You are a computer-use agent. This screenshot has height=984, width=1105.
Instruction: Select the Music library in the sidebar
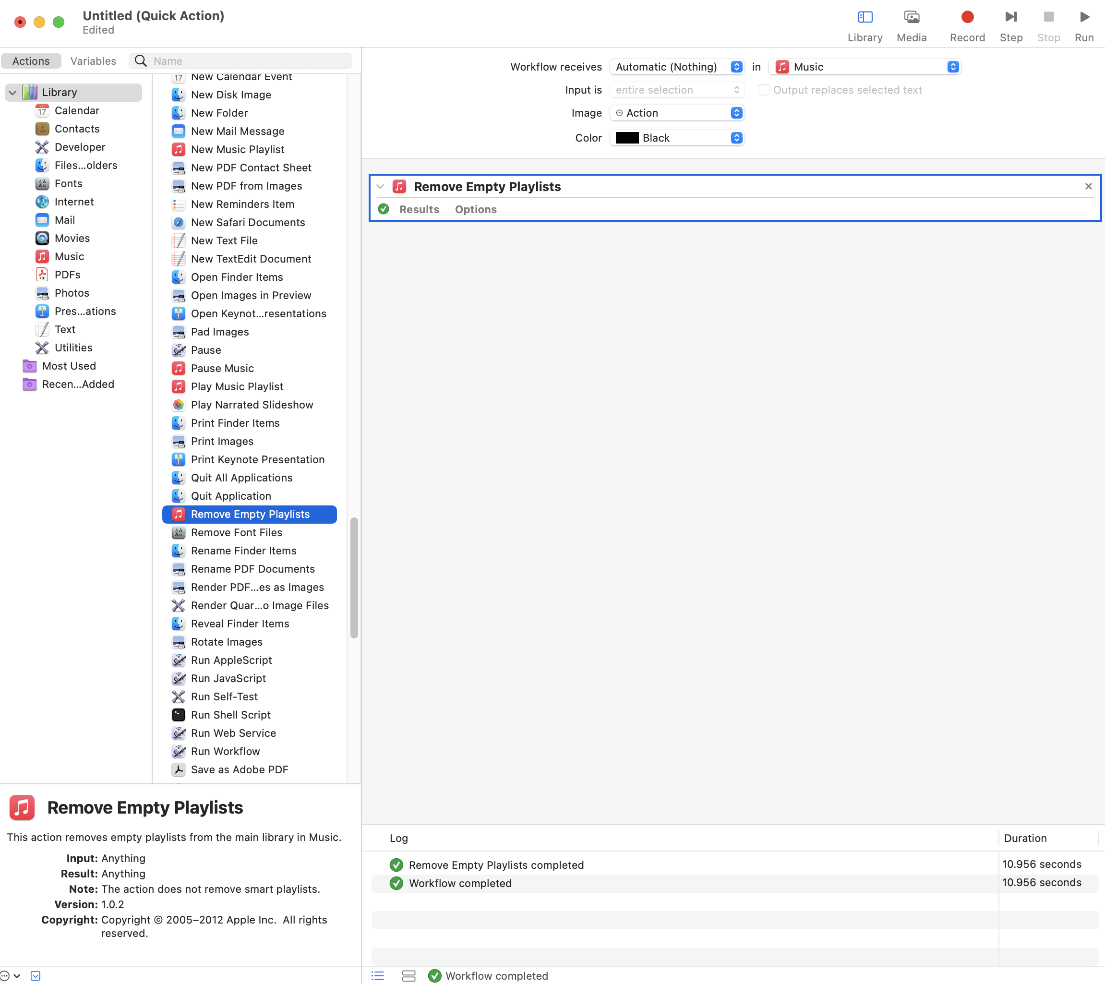69,256
